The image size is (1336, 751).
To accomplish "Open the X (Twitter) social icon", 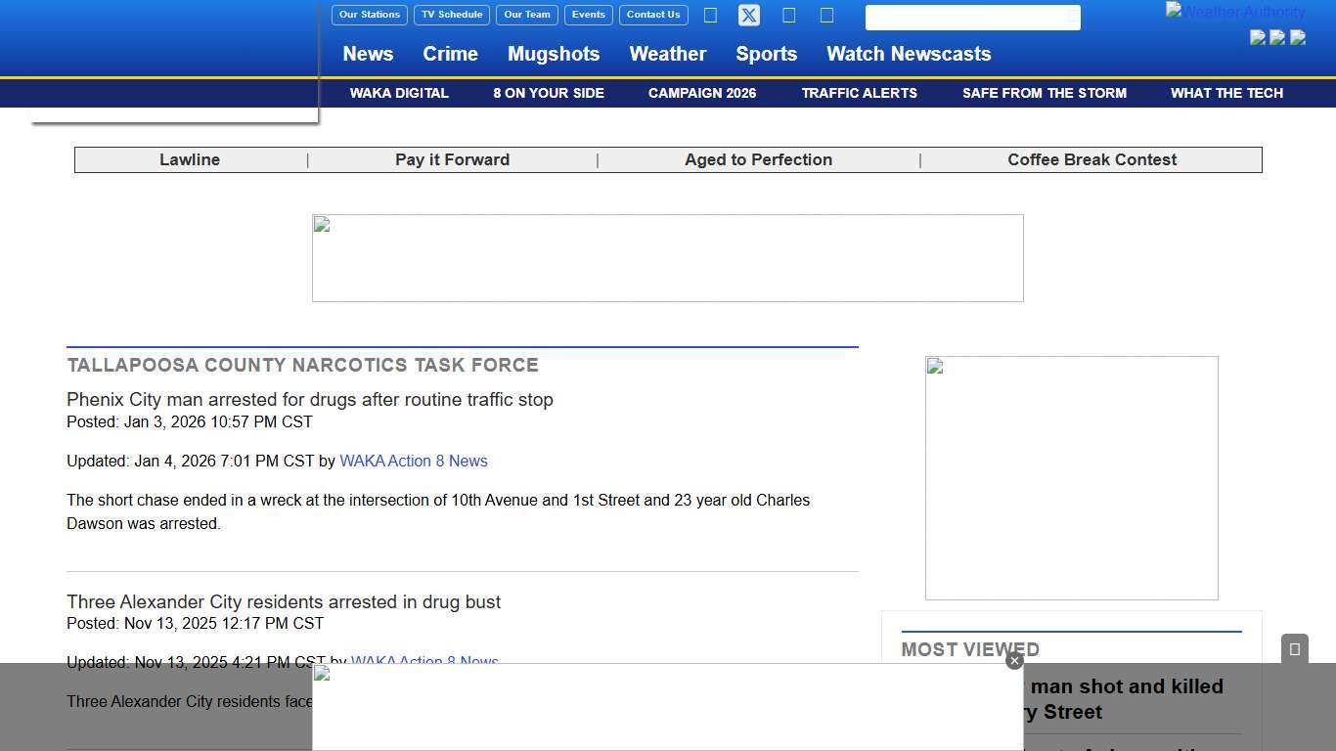I will click(749, 16).
